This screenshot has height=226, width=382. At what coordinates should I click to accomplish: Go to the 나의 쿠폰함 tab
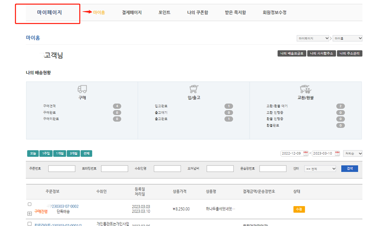(x=197, y=13)
